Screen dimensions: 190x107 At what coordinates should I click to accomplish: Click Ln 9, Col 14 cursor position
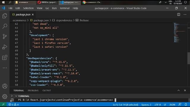click(x=126, y=105)
